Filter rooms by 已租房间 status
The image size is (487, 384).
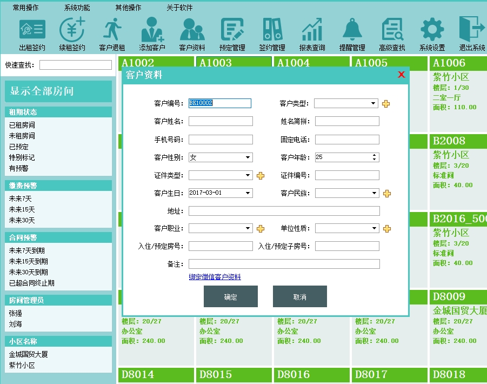[x=22, y=125]
